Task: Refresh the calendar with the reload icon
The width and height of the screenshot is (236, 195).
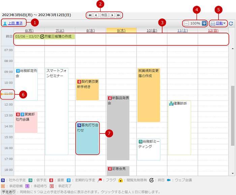Action: (231, 24)
